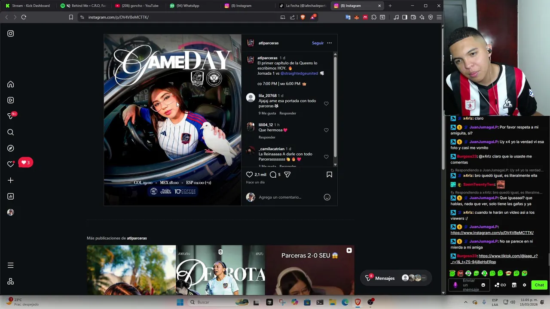Open TikTok link from Burgoss23 in chat
The image size is (550, 309).
(x=494, y=259)
